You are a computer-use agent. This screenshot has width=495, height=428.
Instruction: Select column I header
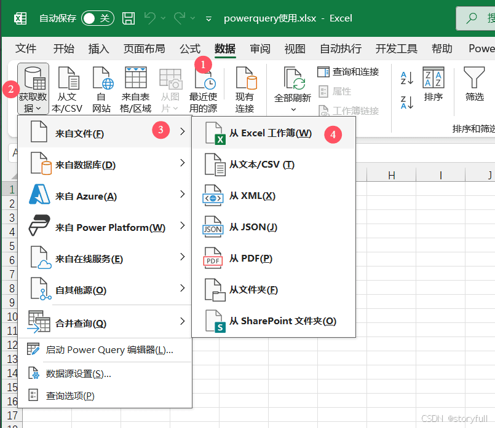440,175
